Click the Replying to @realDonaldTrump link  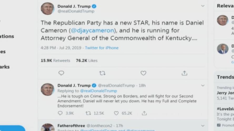click(98, 91)
